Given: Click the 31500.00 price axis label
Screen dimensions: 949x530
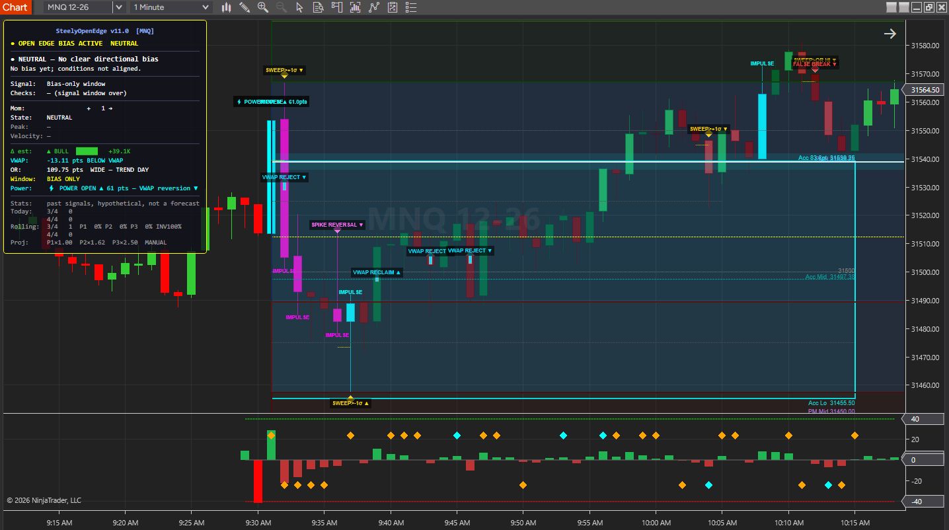Looking at the screenshot, I should click(925, 272).
